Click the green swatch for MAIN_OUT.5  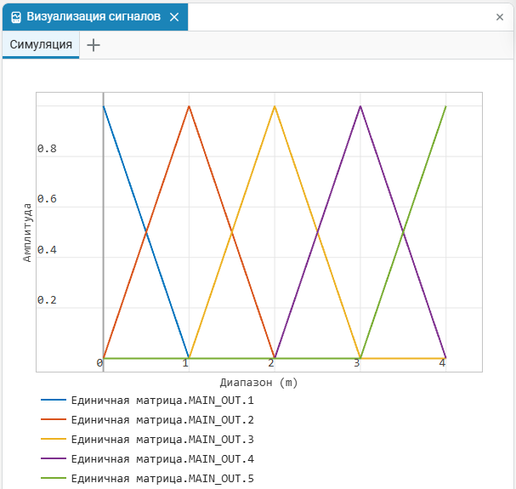pyautogui.click(x=54, y=477)
